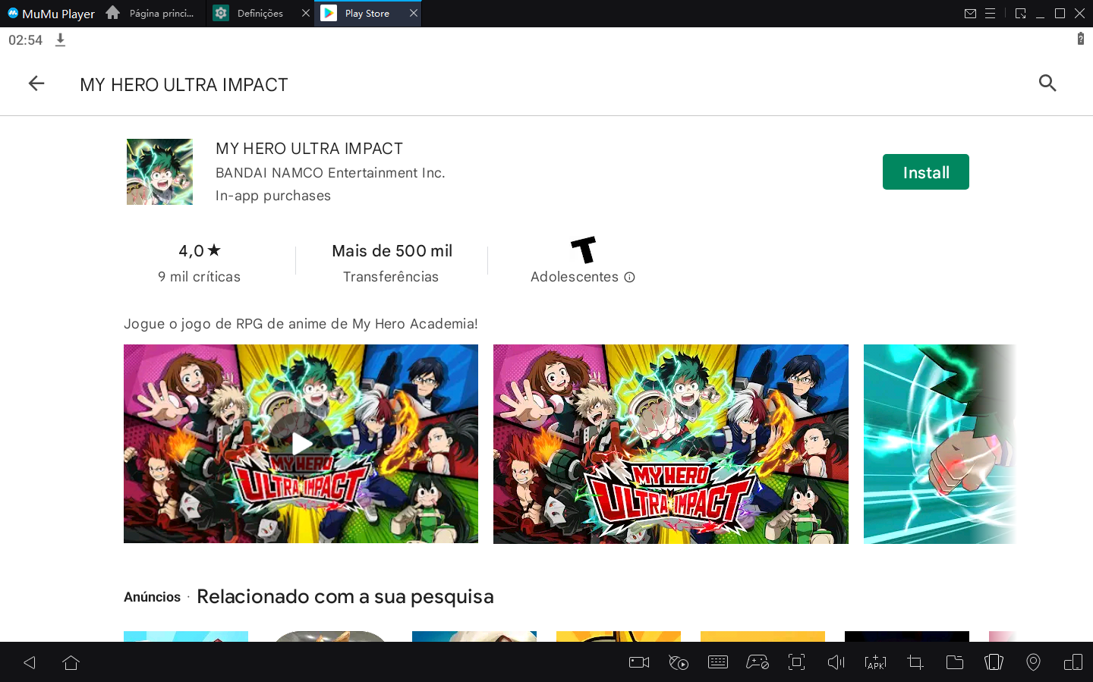Image resolution: width=1093 pixels, height=682 pixels.
Task: View the third screenshot with fist
Action: [x=940, y=444]
